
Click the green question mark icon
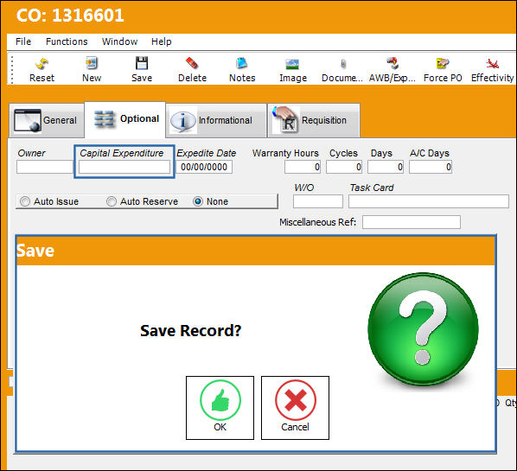coord(423,328)
